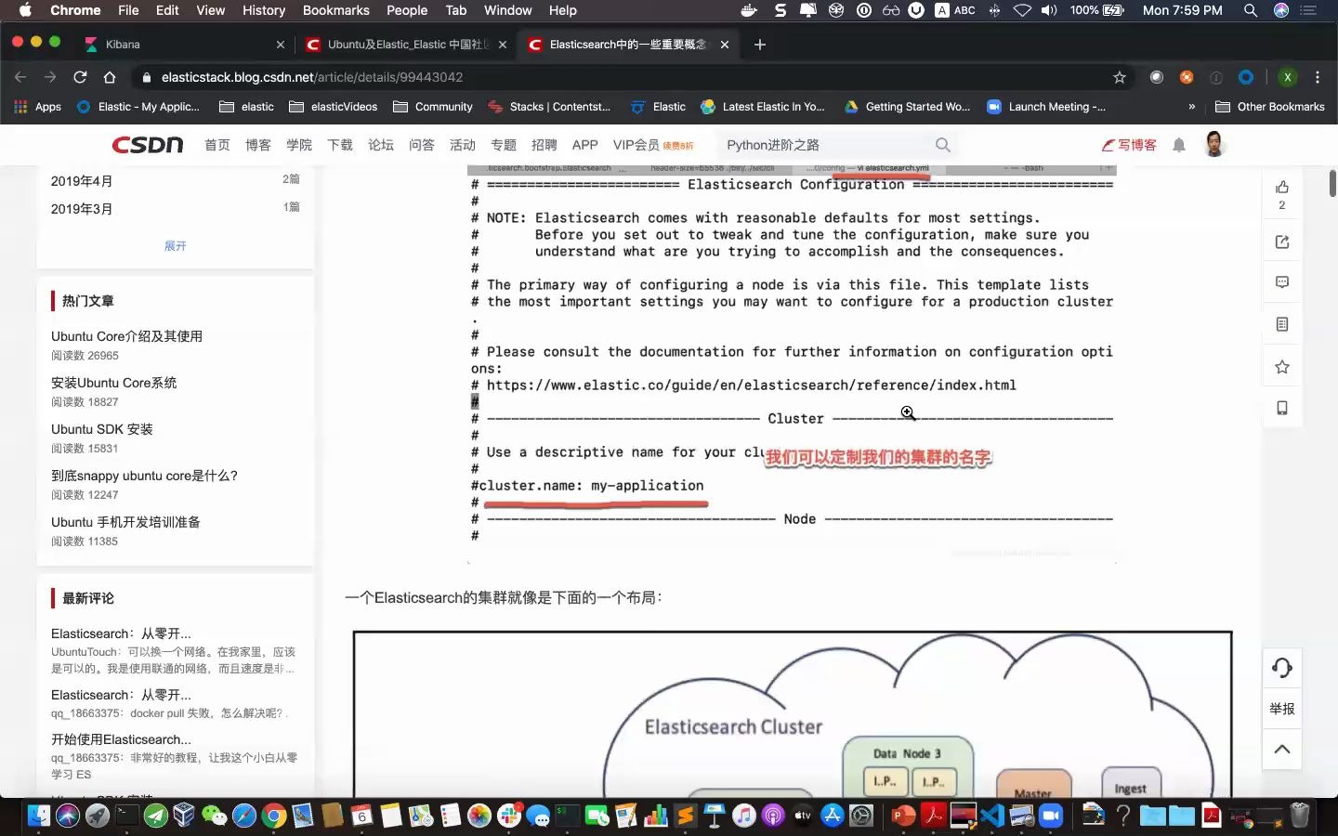The height and width of the screenshot is (836, 1338).
Task: Open the Window menu
Action: coord(508,10)
